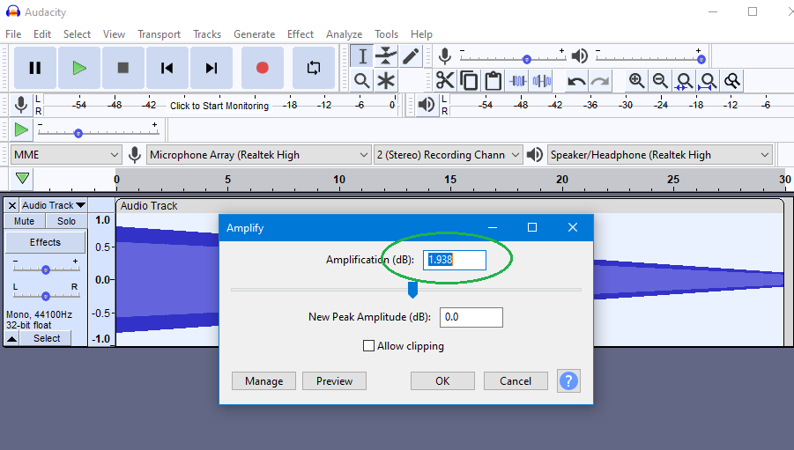
Task: Click Preview in Amplify dialog
Action: click(x=334, y=380)
